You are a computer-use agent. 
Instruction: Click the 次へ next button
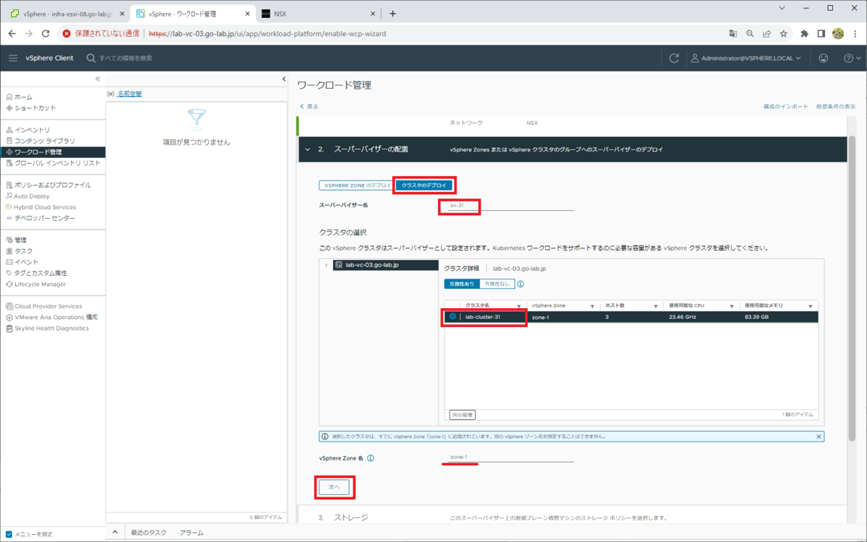[x=335, y=488]
